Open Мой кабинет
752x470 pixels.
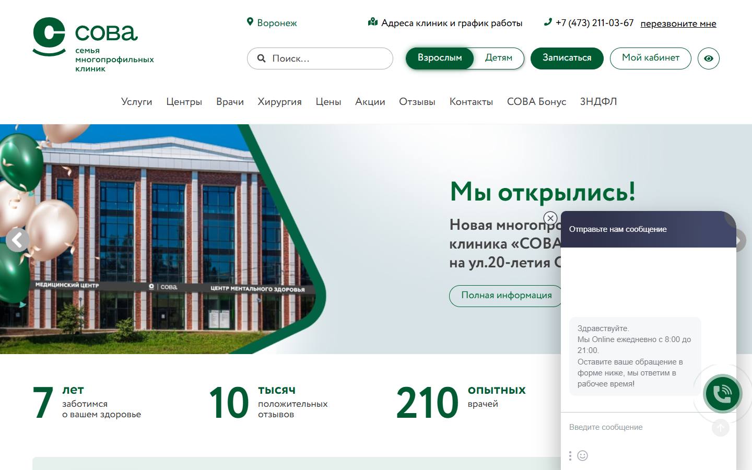click(x=651, y=58)
